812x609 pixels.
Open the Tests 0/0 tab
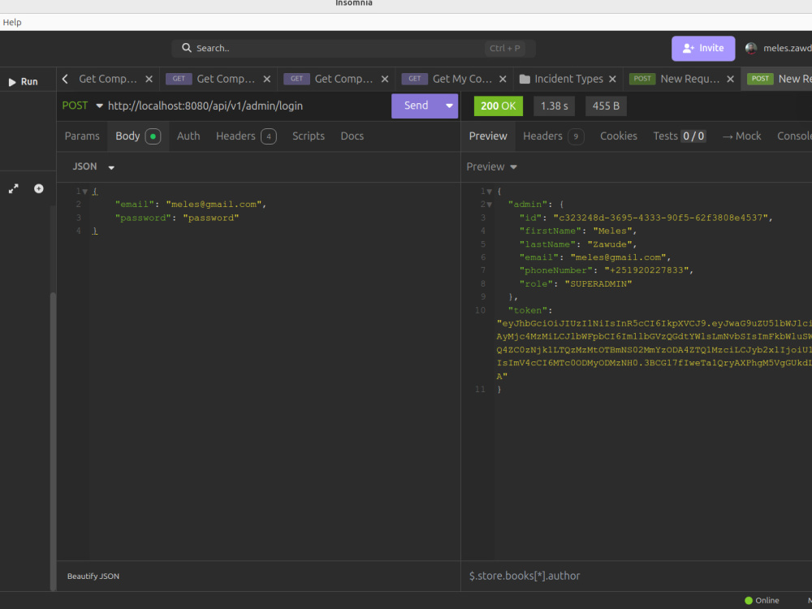click(x=679, y=136)
